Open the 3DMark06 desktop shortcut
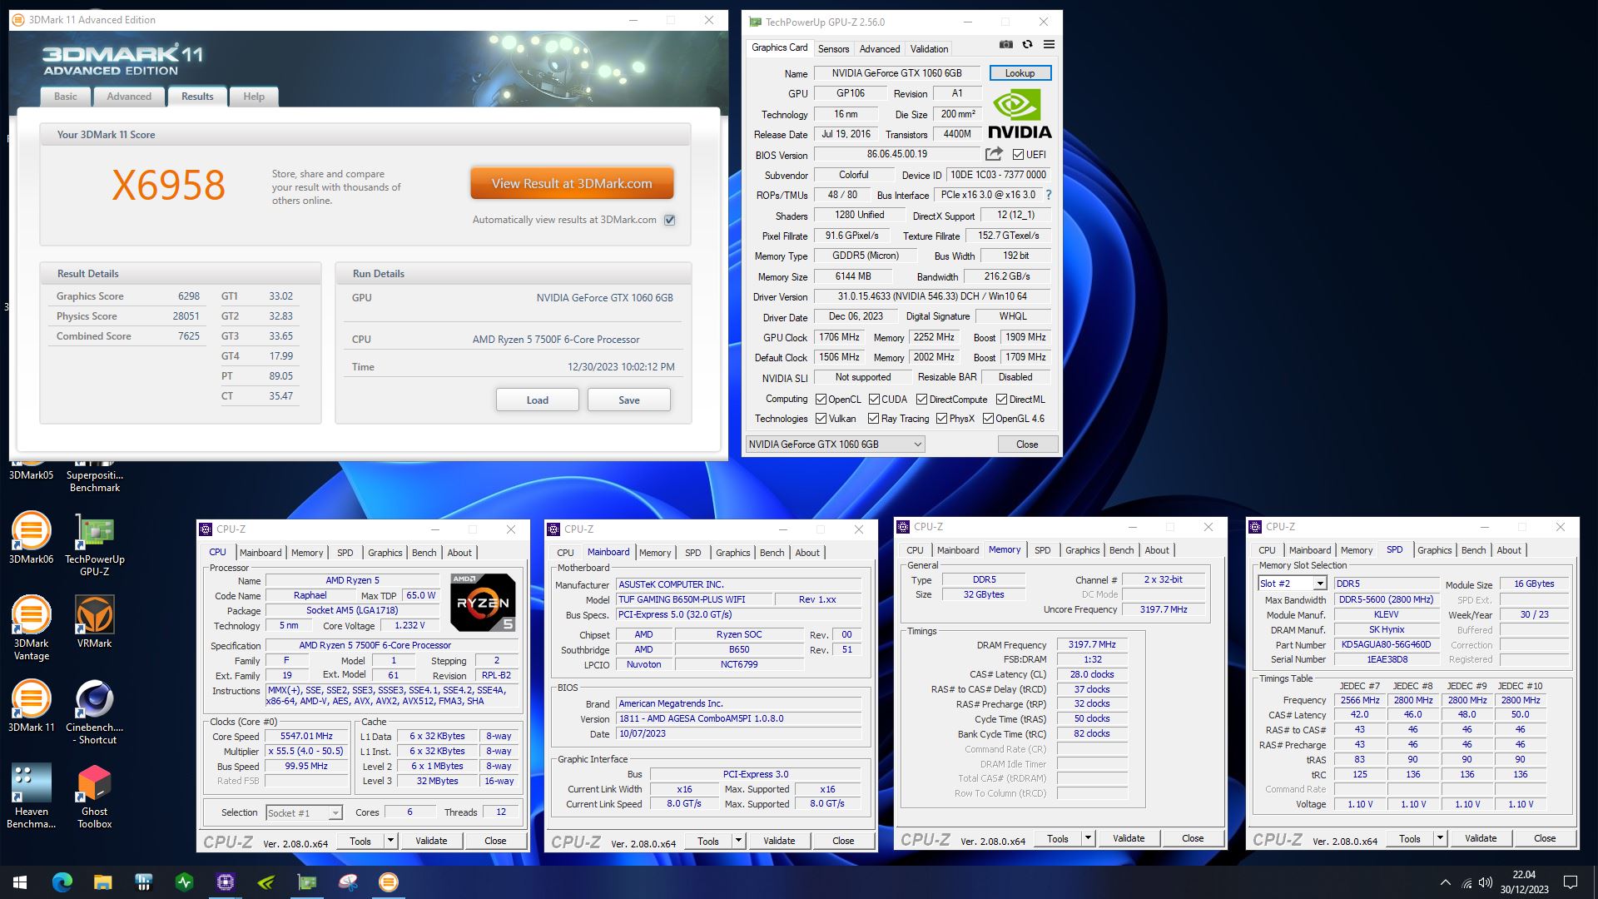The height and width of the screenshot is (899, 1598). 31,538
